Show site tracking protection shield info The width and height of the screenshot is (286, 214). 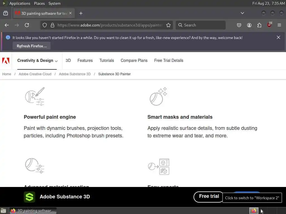click(x=44, y=25)
